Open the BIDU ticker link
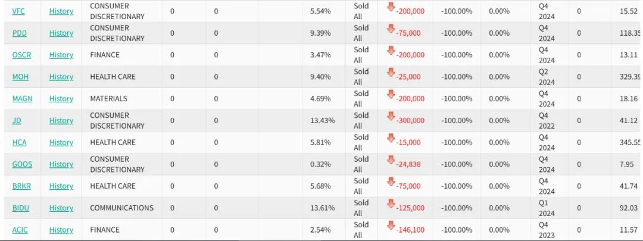Image resolution: width=643 pixels, height=241 pixels. point(20,208)
